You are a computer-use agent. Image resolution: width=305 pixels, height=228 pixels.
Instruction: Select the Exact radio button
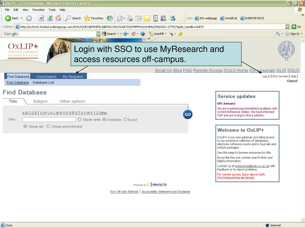pos(125,120)
